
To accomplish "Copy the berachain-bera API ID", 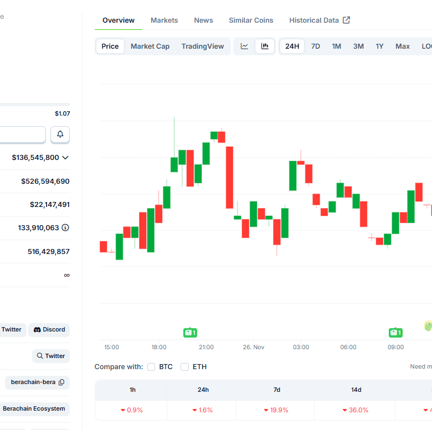I will tap(61, 382).
